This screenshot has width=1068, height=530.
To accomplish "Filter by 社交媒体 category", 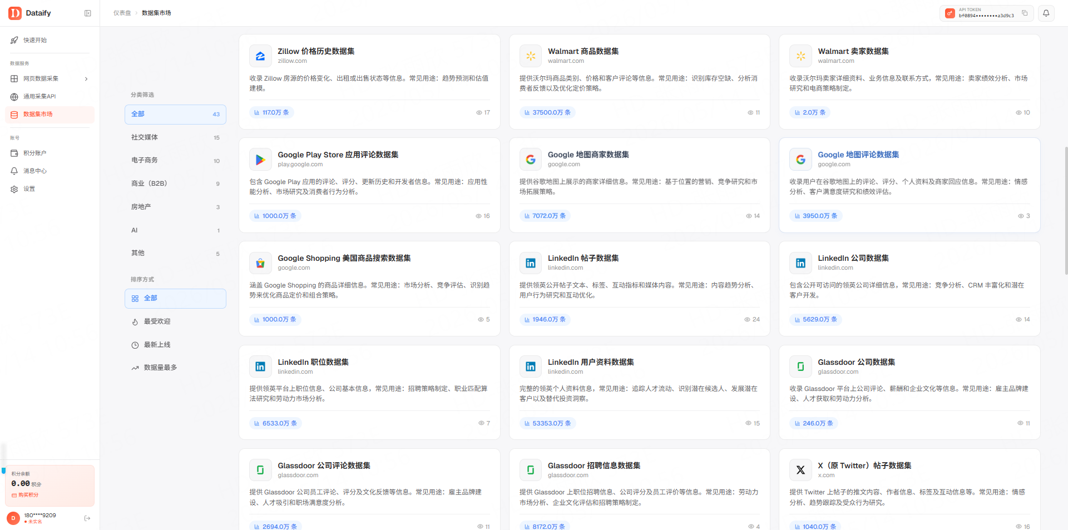I will 175,137.
